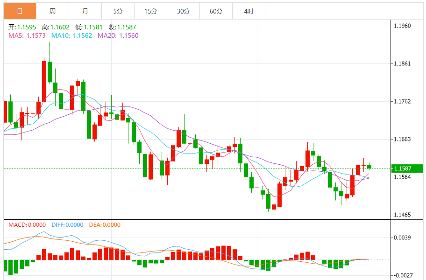Select the 日 daily chart tab

[x=20, y=11]
